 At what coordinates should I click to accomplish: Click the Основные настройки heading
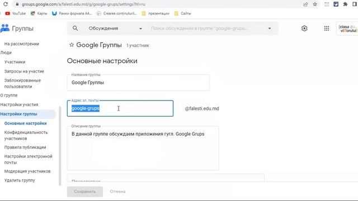tap(102, 61)
